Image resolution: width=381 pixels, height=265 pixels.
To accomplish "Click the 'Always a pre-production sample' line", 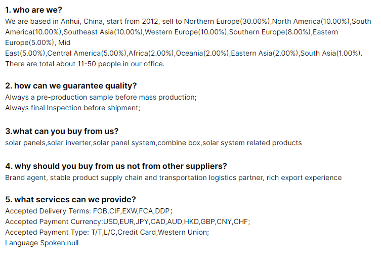I will (x=101, y=98).
